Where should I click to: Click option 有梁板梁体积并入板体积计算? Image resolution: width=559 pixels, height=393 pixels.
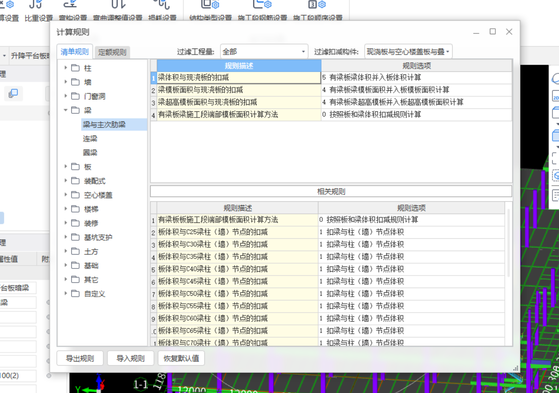tap(416, 78)
